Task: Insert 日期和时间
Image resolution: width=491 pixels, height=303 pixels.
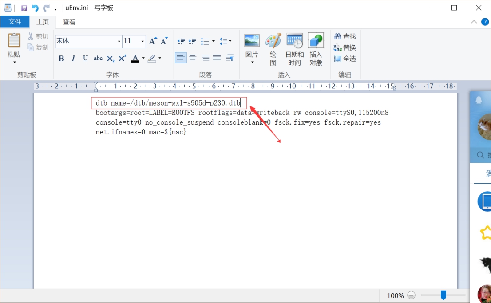Action: 294,49
